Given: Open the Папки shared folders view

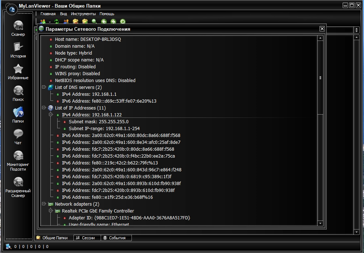Looking at the screenshot, I should 18,115.
